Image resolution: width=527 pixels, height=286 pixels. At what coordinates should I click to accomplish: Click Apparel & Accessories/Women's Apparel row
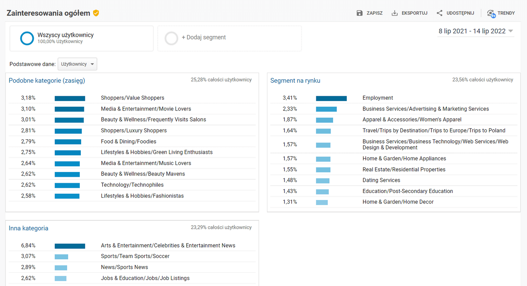pos(393,120)
